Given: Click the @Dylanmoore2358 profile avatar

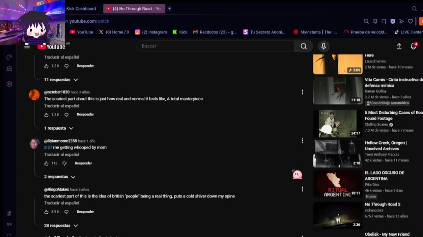Looking at the screenshot, I should tap(34, 144).
